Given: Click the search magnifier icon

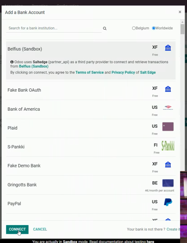Looking at the screenshot, I should tap(105, 28).
